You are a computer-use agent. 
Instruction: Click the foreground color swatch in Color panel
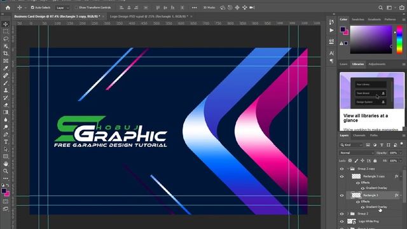click(343, 29)
